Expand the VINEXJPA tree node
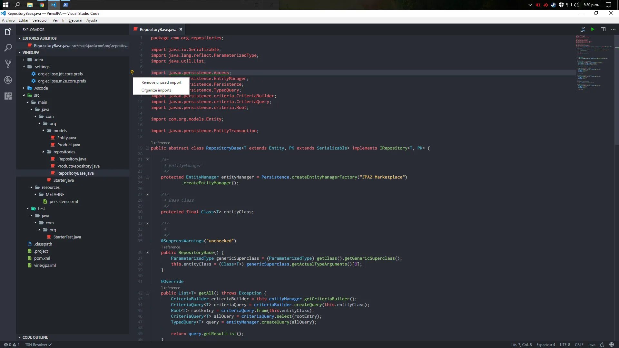Image resolution: width=619 pixels, height=348 pixels. [20, 52]
